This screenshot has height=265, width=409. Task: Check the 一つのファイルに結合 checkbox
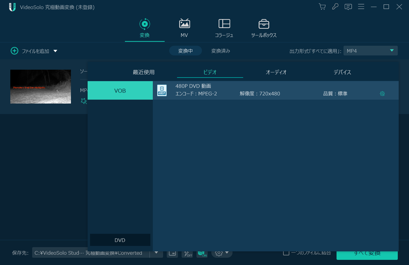pos(286,253)
